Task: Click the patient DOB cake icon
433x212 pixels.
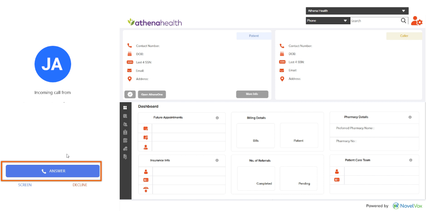Action: tap(129, 54)
